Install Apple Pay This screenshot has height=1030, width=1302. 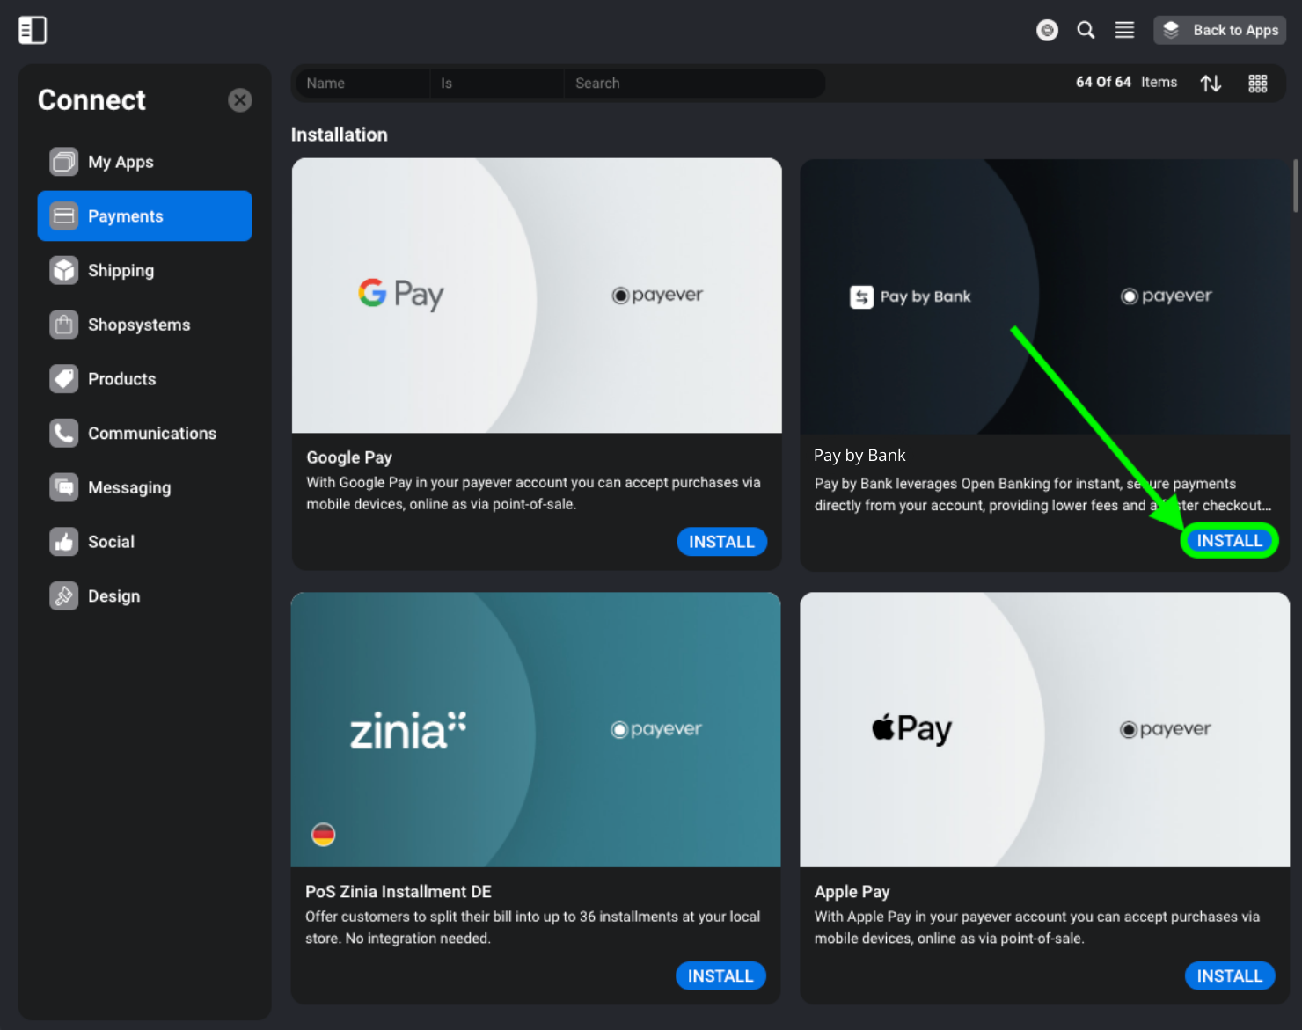click(1229, 975)
